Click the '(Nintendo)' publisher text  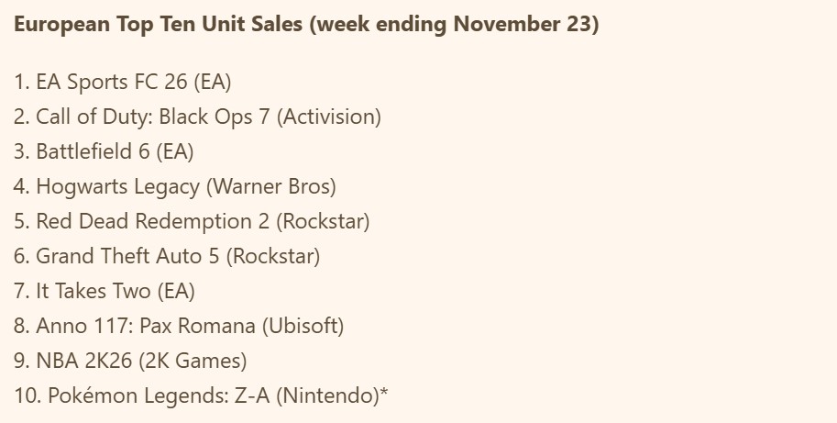click(x=327, y=396)
